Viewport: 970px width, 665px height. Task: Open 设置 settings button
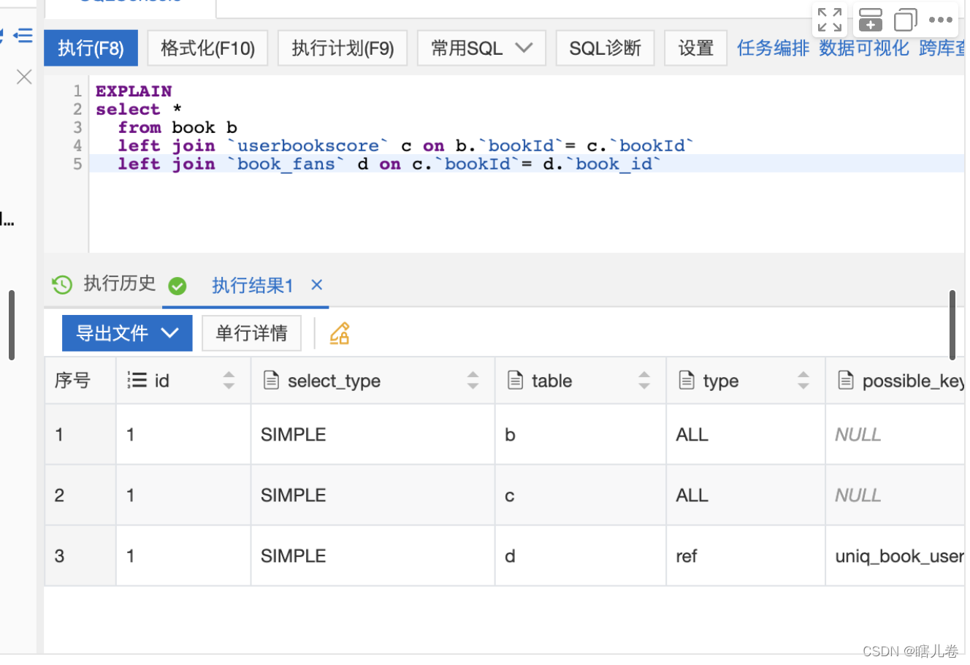pos(695,48)
